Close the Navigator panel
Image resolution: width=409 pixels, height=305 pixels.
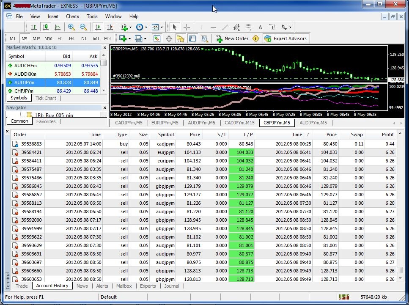click(x=105, y=107)
